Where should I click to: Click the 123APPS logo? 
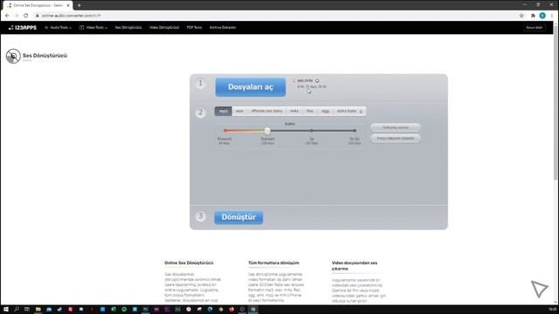tap(23, 27)
